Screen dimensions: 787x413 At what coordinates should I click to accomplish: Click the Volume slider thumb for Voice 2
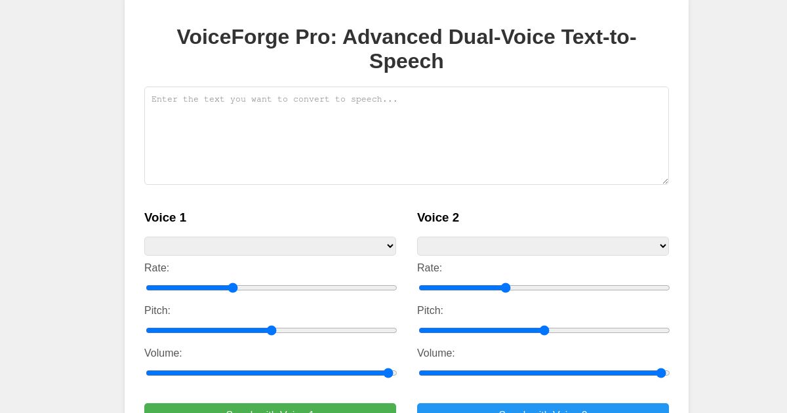[661, 373]
